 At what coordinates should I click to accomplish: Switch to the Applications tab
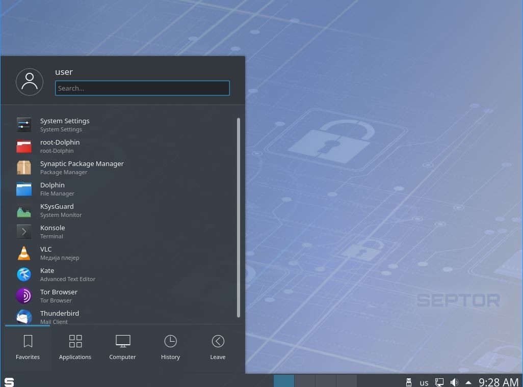pyautogui.click(x=75, y=347)
